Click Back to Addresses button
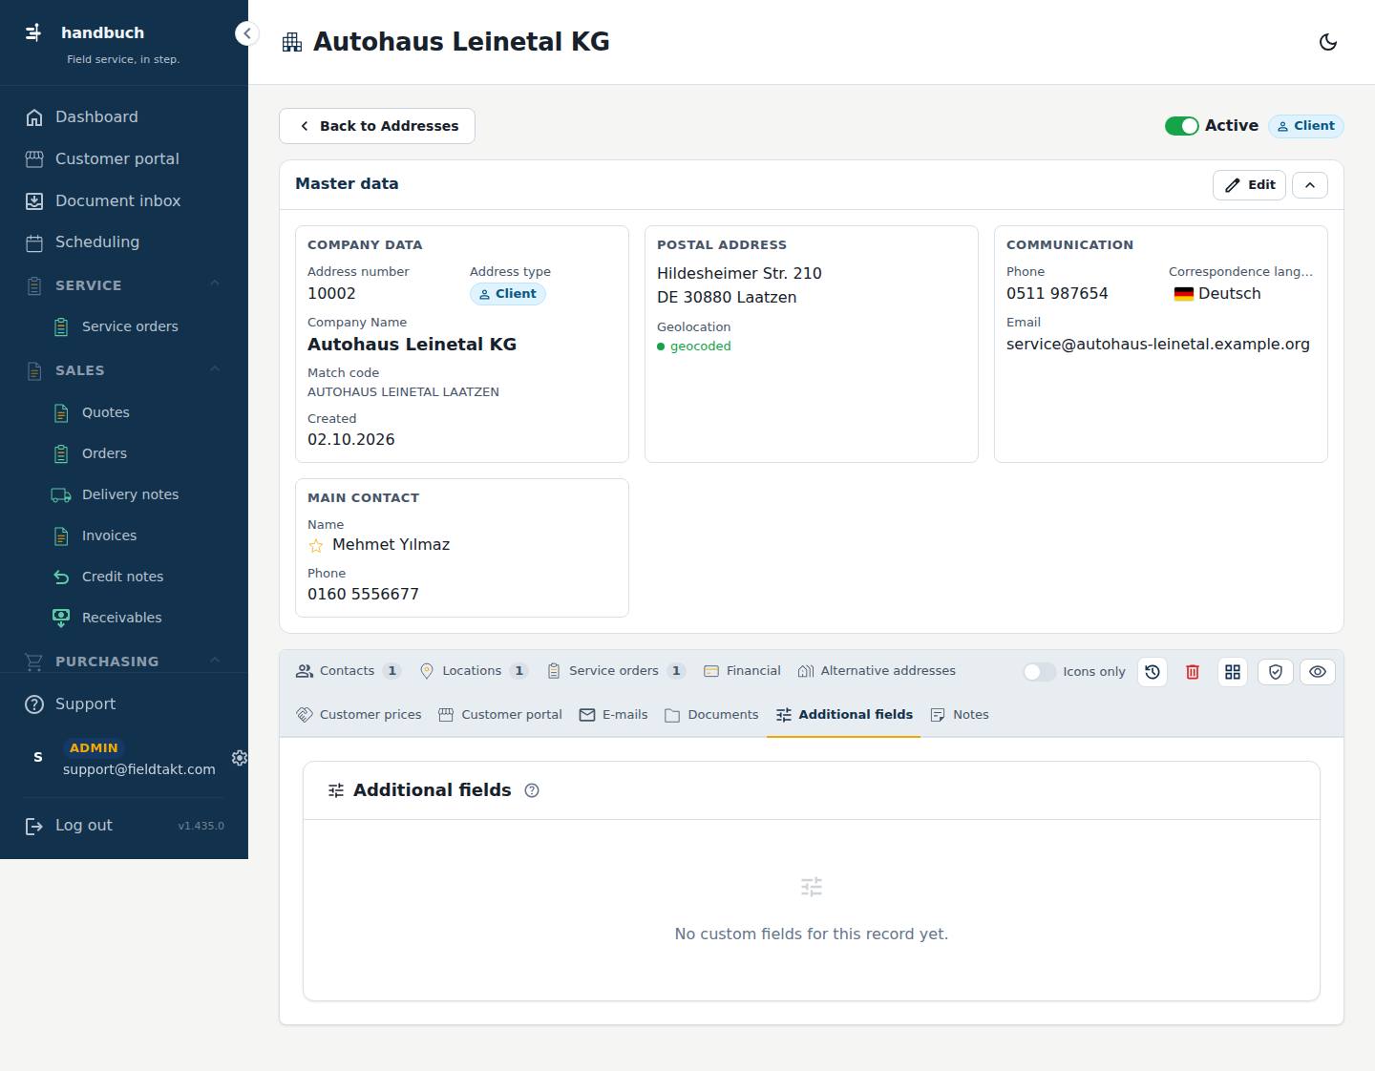Image resolution: width=1375 pixels, height=1071 pixels. click(x=377, y=126)
